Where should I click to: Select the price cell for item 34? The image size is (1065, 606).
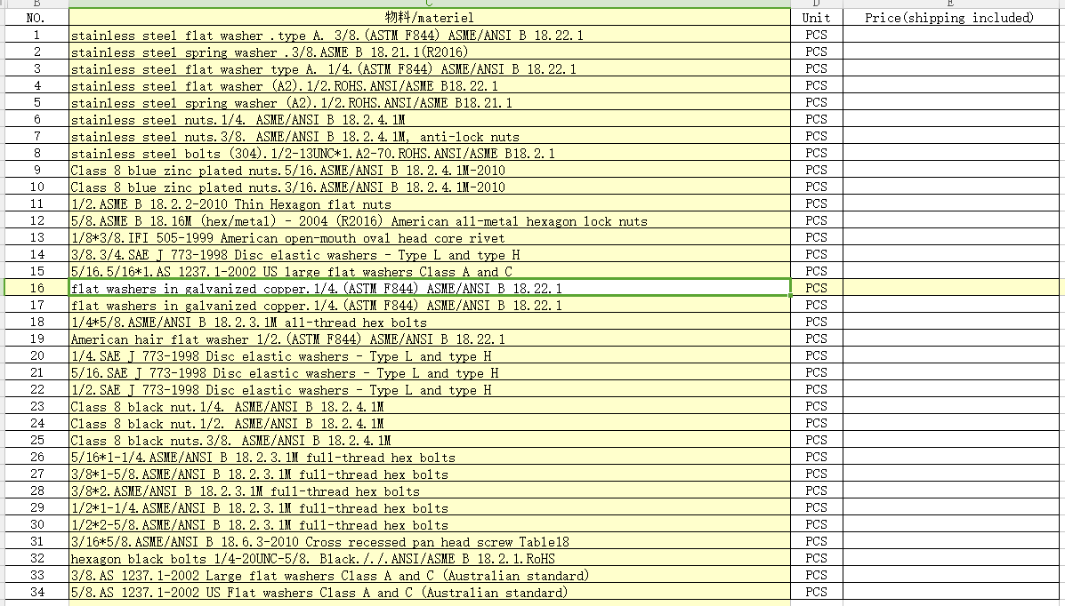click(x=949, y=593)
